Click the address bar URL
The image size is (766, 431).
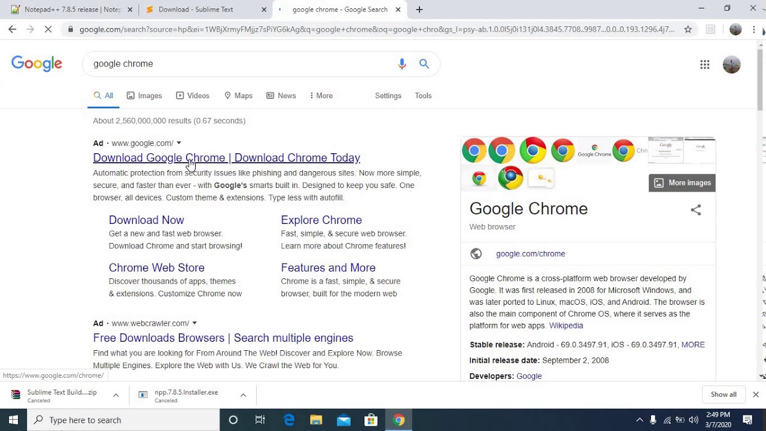[377, 29]
